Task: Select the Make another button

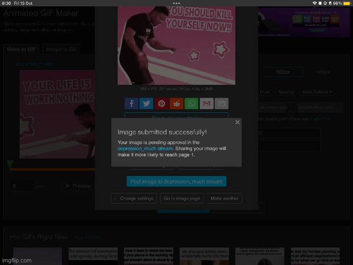Action: pos(224,198)
